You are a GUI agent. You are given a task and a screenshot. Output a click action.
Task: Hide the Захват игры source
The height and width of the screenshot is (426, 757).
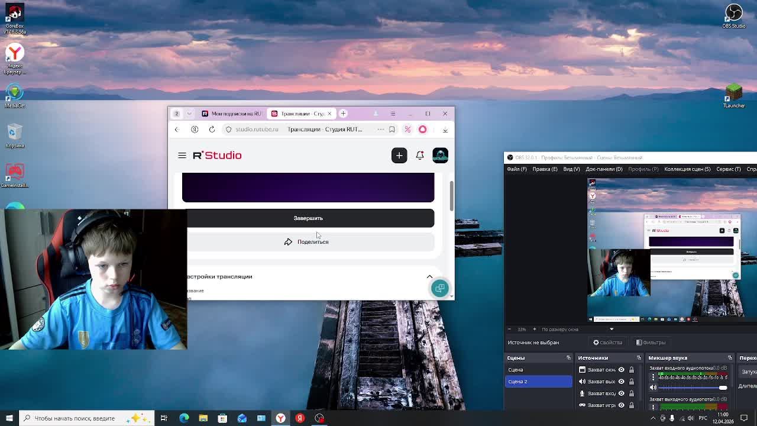(621, 405)
